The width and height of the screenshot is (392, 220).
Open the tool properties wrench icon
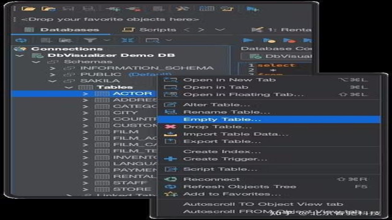click(183, 8)
